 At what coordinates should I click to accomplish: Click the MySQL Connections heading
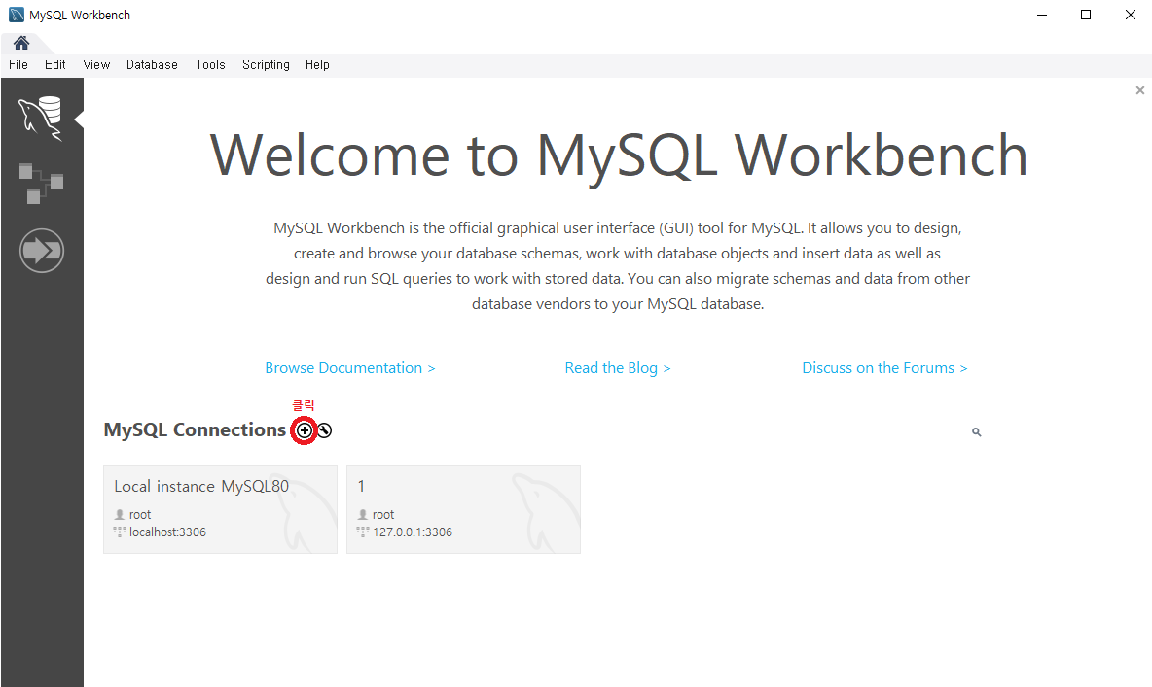tap(195, 430)
